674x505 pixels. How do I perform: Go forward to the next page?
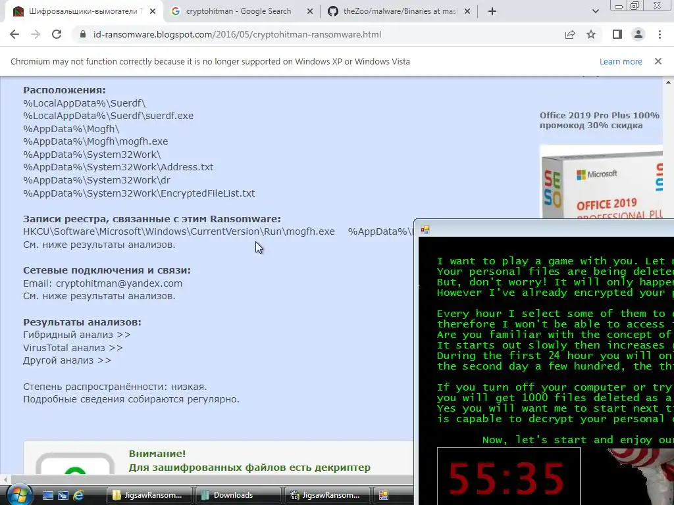point(36,34)
